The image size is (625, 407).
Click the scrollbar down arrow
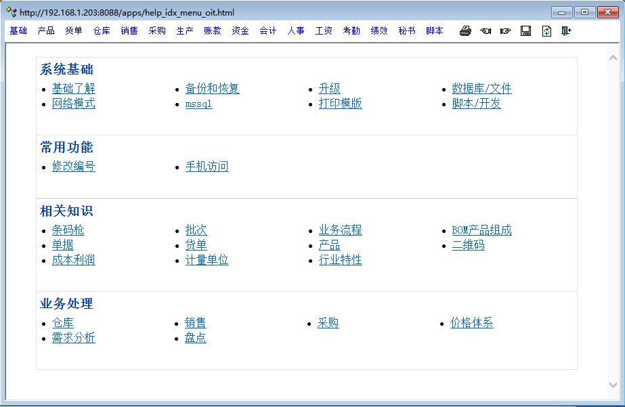click(x=613, y=385)
